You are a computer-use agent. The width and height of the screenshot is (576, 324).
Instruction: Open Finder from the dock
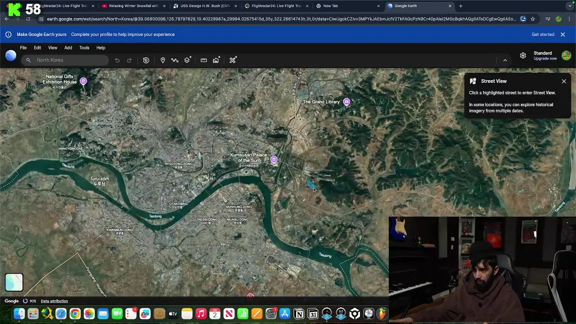coord(19,314)
